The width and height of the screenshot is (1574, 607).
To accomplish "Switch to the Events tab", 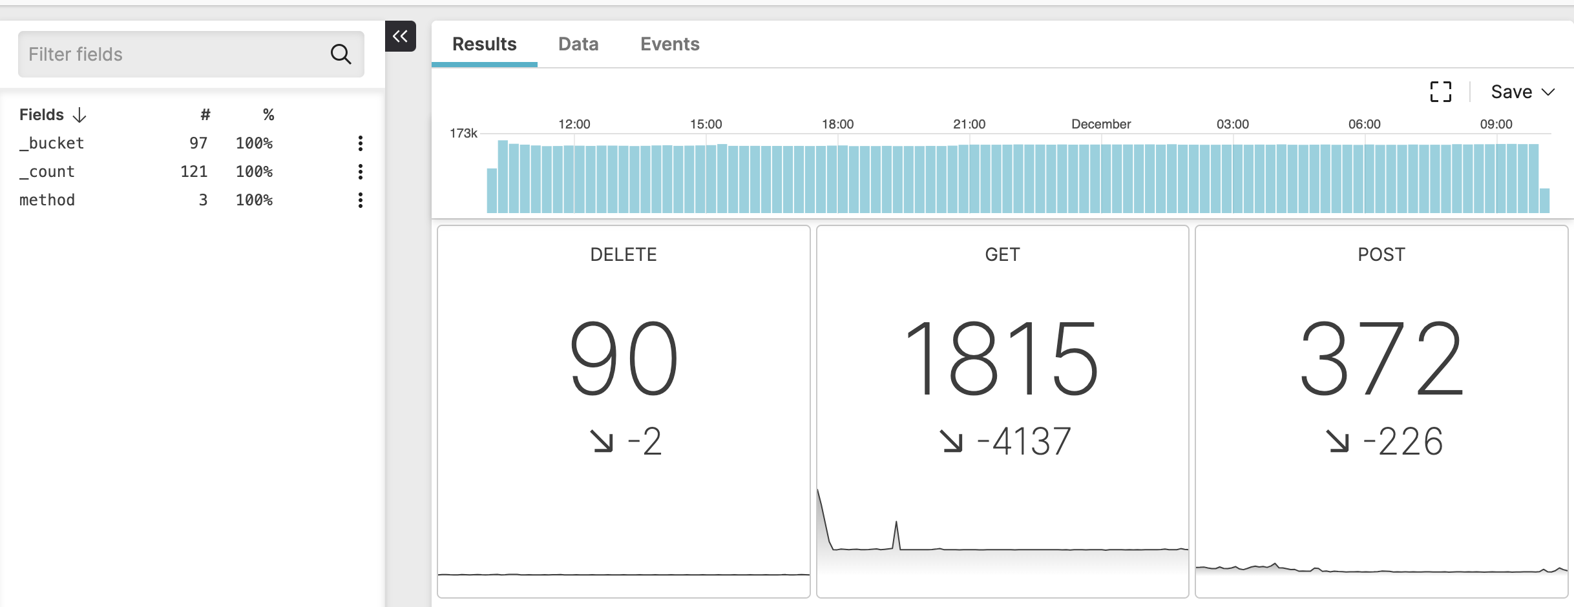I will coord(669,44).
